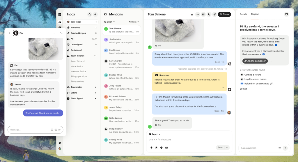Start a phone call with Tom Simone
The width and height of the screenshot is (298, 162).
[x=209, y=15]
